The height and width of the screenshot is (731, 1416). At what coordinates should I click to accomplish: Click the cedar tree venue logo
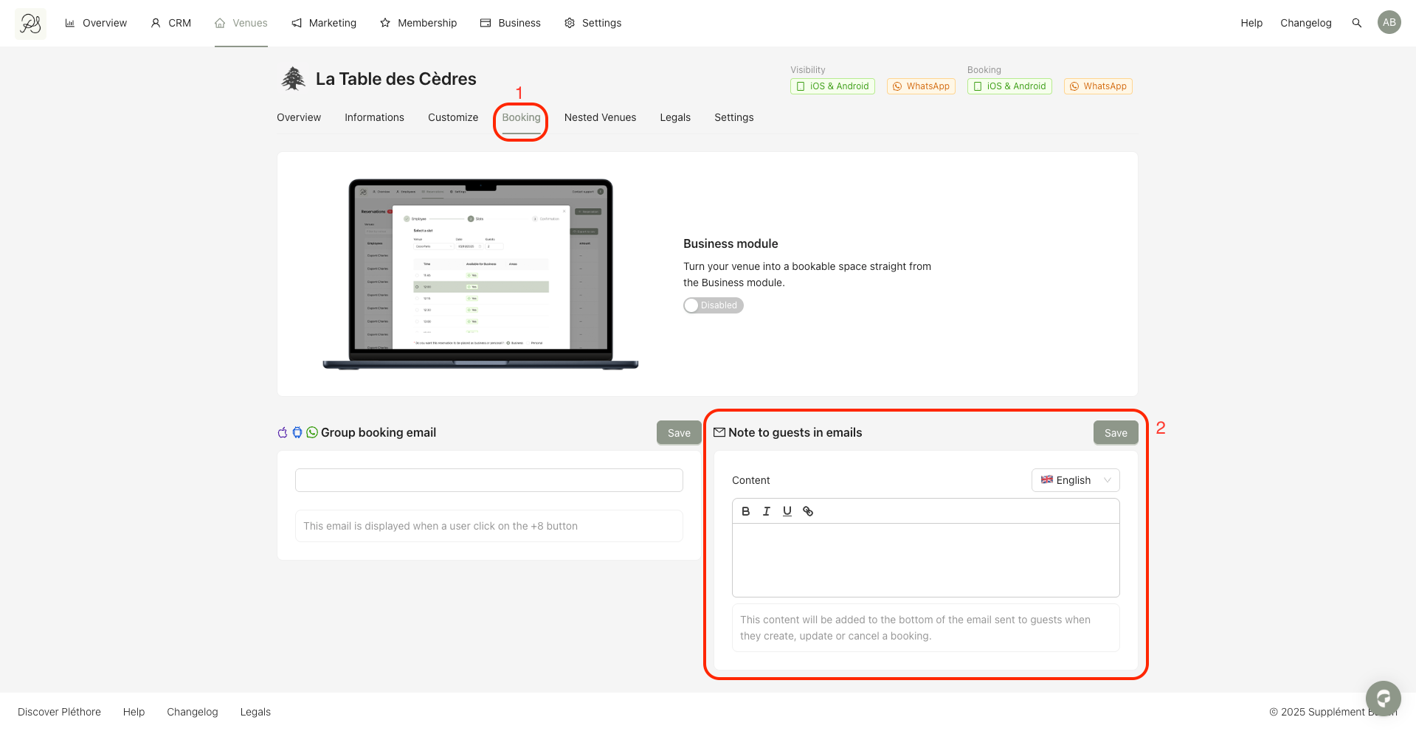coord(293,78)
